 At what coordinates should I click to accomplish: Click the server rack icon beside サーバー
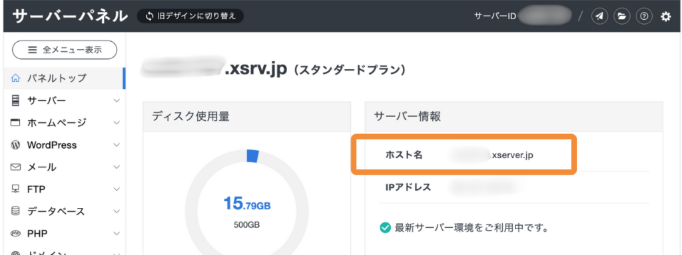pos(16,101)
